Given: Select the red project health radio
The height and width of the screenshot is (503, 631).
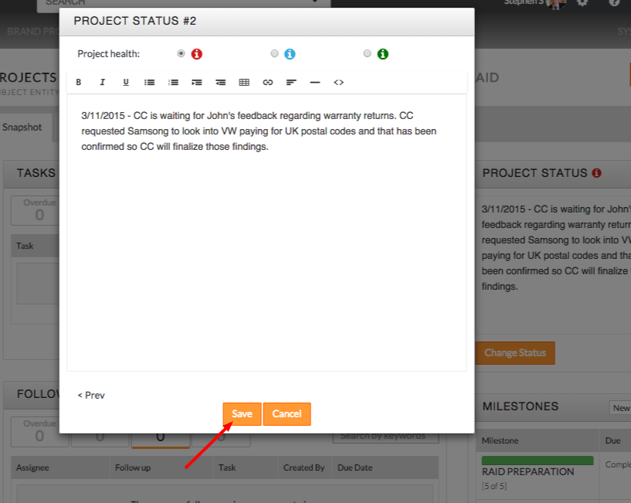Looking at the screenshot, I should click(x=181, y=54).
